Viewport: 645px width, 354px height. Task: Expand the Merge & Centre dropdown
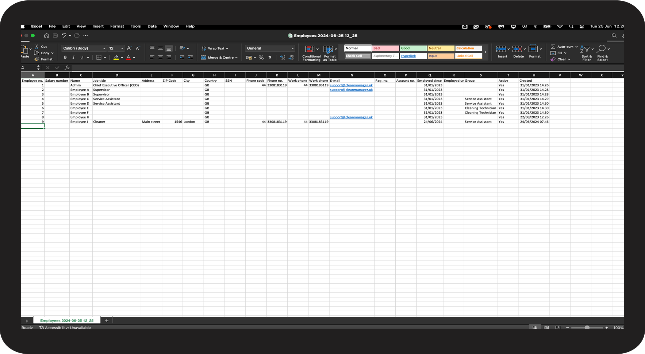pos(237,58)
